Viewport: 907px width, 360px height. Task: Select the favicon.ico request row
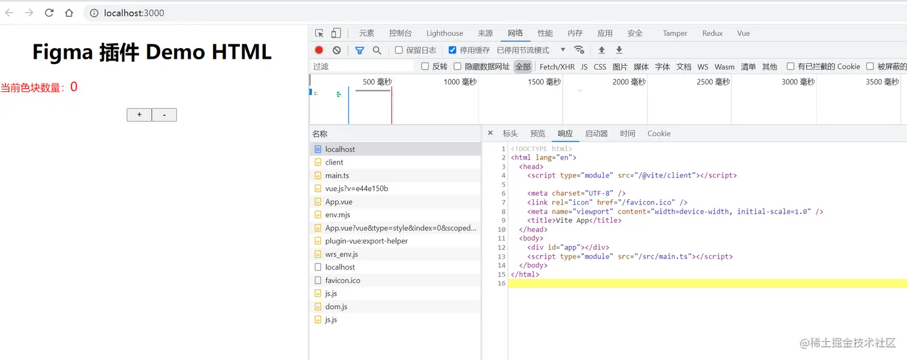tap(395, 280)
